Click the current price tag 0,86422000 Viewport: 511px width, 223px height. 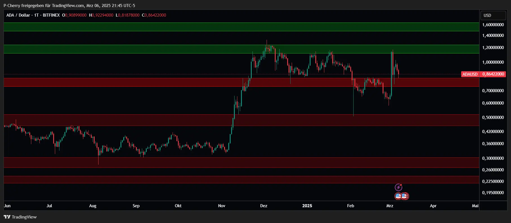pyautogui.click(x=493, y=74)
